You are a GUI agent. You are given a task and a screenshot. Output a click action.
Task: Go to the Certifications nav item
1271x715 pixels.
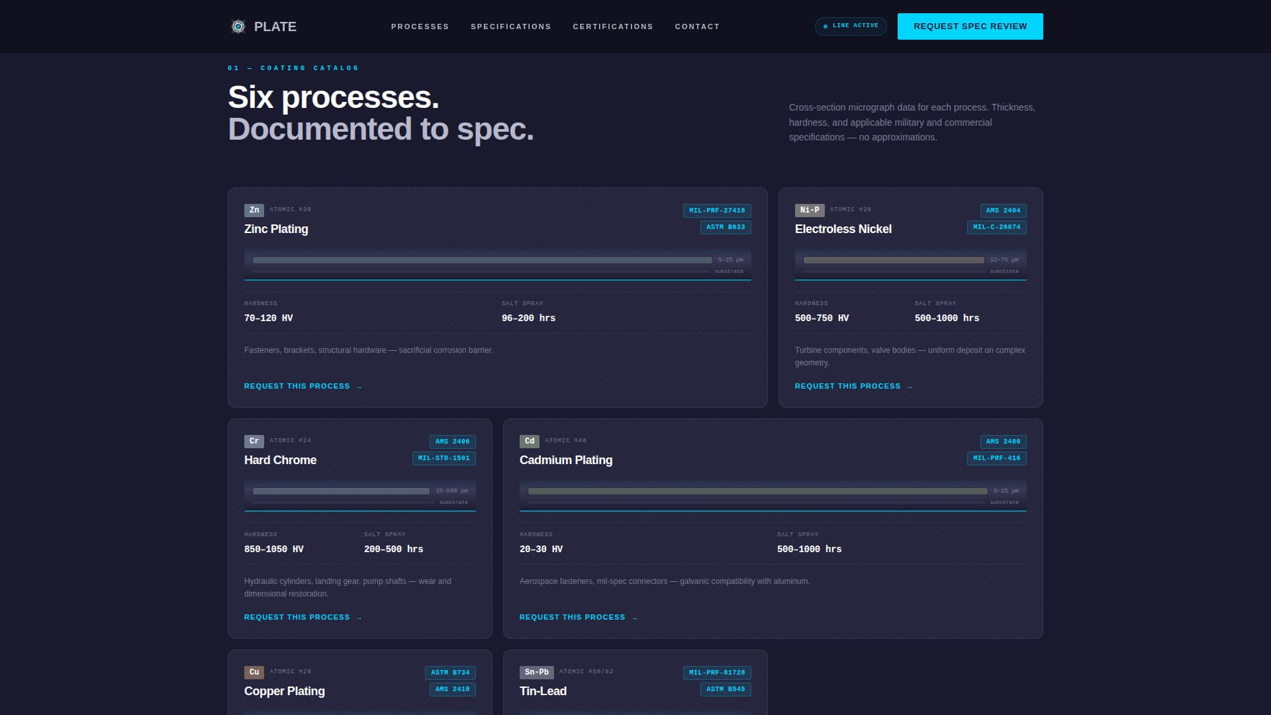tap(612, 26)
